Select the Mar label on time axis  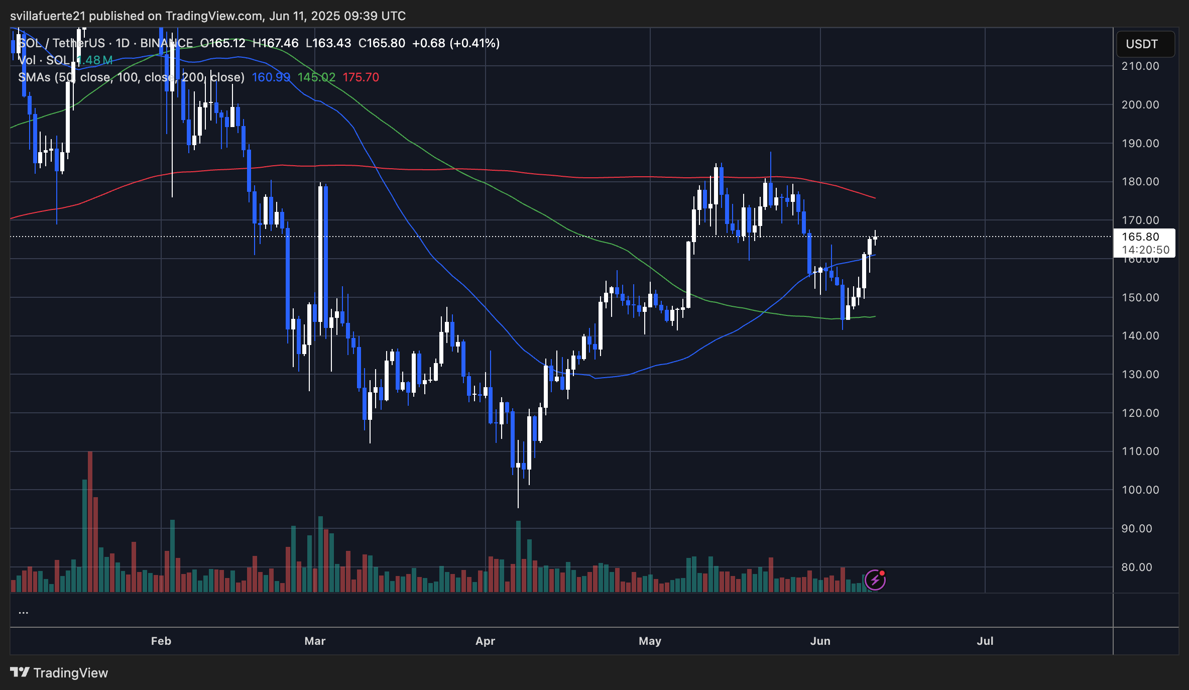coord(315,641)
